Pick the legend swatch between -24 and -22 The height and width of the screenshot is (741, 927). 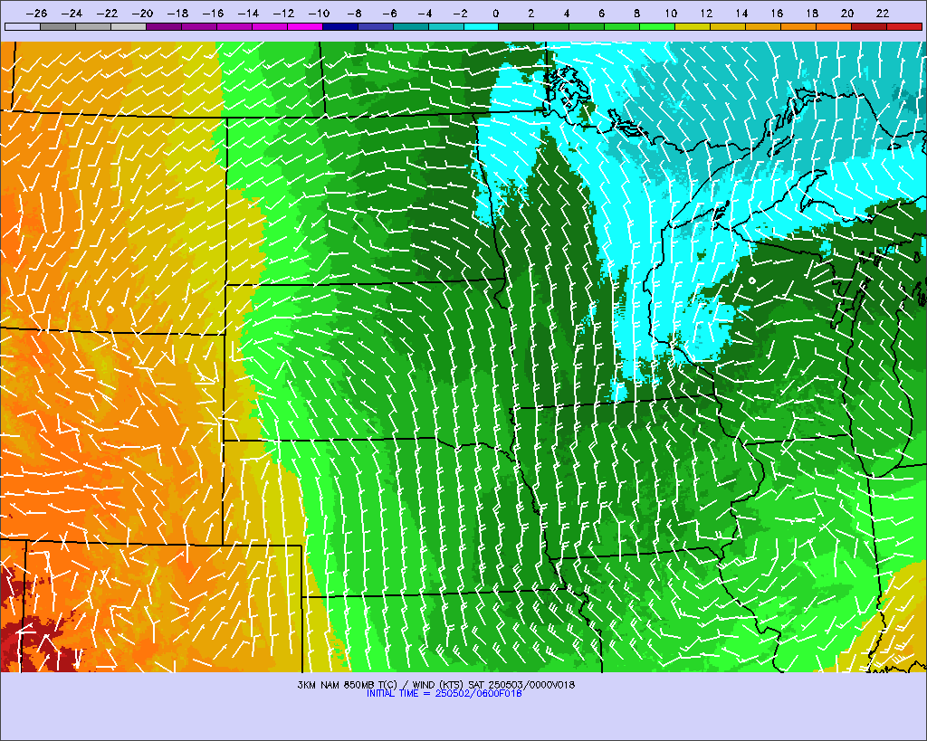[93, 26]
